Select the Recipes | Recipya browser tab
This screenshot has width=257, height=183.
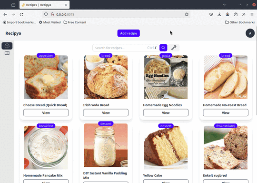point(44,5)
